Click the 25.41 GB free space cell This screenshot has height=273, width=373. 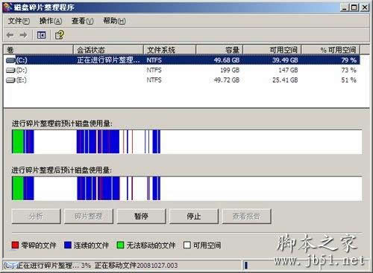pos(285,80)
